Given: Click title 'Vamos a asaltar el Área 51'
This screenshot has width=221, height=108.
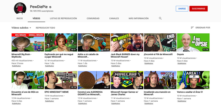Looking at the screenshot, I should coord(190,92).
